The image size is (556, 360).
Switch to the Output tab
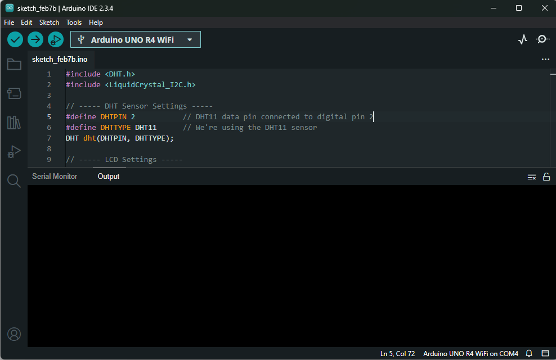tap(109, 177)
